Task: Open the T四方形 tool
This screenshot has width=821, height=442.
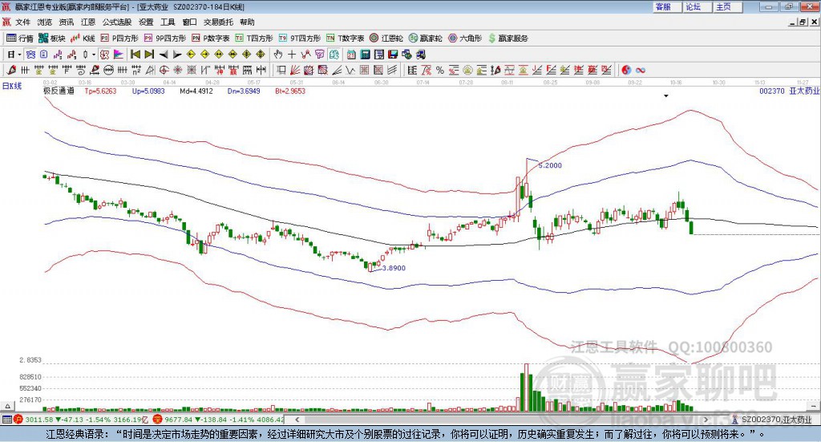Action: 254,39
